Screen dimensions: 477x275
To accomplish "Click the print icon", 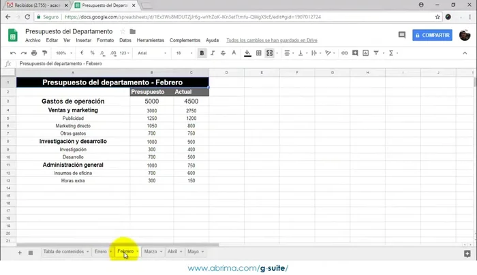I will click(35, 52).
